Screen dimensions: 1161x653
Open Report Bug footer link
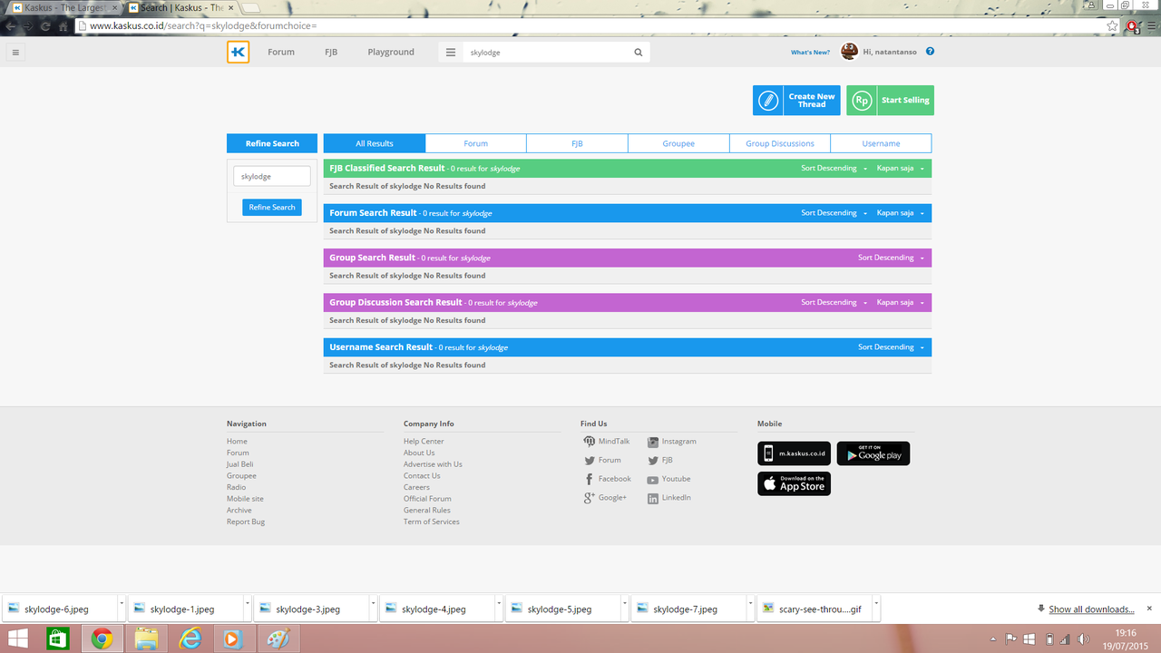pyautogui.click(x=246, y=522)
